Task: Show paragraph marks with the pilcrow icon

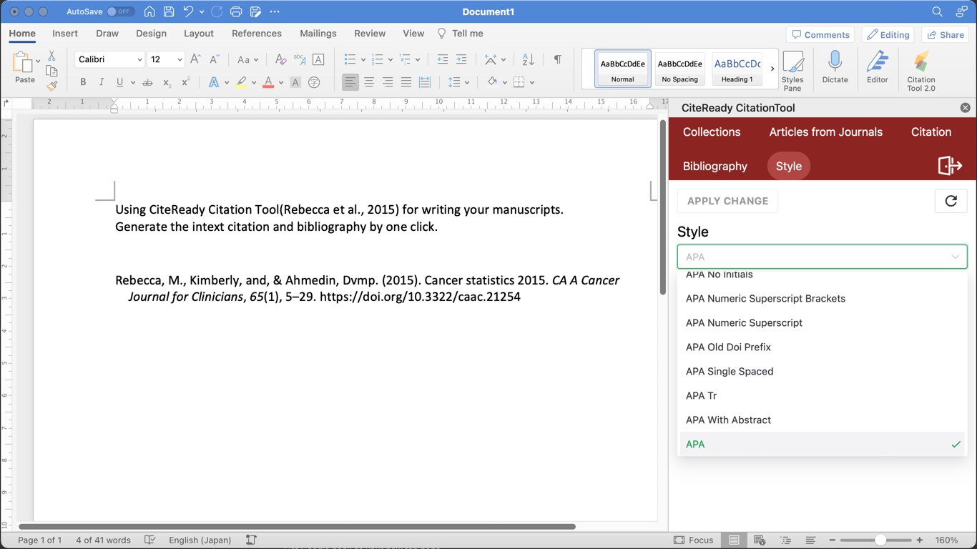Action: [x=557, y=59]
